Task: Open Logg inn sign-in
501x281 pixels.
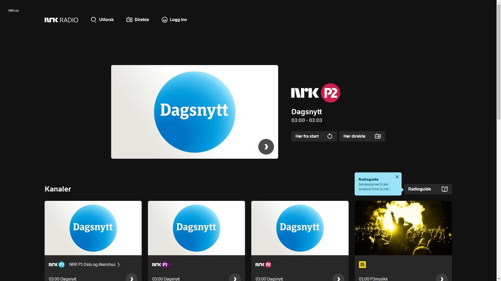Action: pos(174,20)
